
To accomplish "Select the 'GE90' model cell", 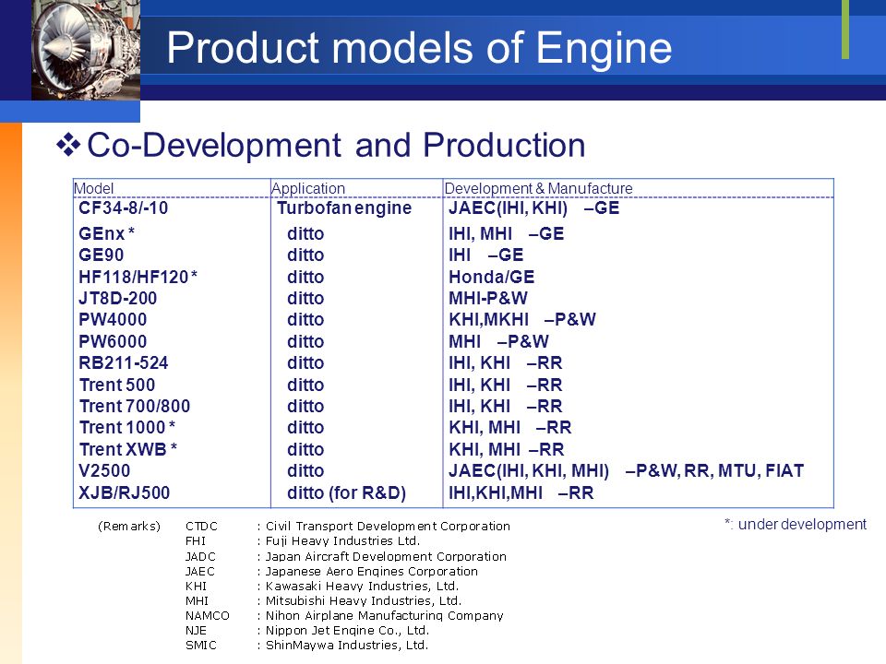I will [102, 255].
